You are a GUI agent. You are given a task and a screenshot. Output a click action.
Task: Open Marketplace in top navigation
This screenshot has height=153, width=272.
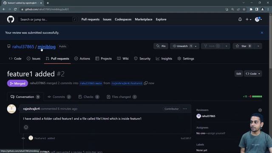coord(144,19)
